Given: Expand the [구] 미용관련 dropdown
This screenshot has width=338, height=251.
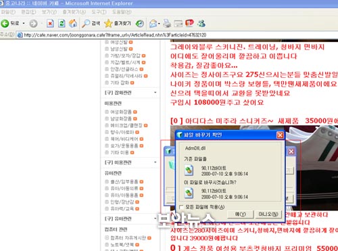Looking at the screenshot, I should pos(155,162).
